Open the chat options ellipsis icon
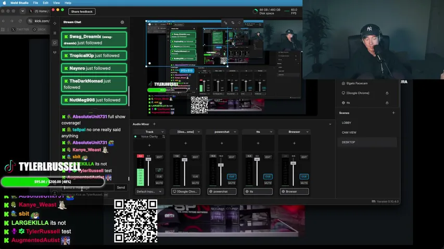 (106, 195)
